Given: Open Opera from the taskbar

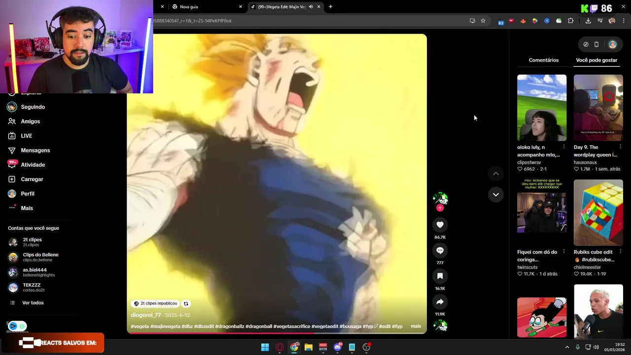Looking at the screenshot, I should pyautogui.click(x=280, y=347).
